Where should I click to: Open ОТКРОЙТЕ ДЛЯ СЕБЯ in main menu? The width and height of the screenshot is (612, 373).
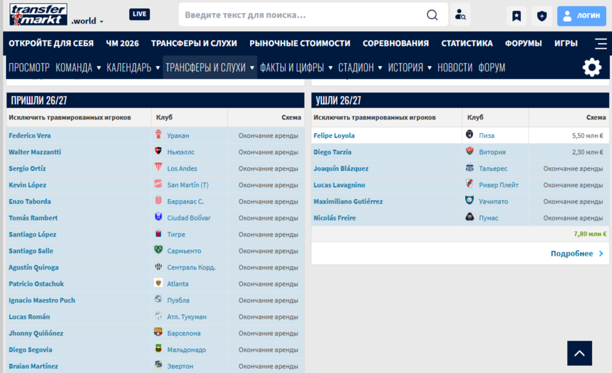pyautogui.click(x=51, y=43)
